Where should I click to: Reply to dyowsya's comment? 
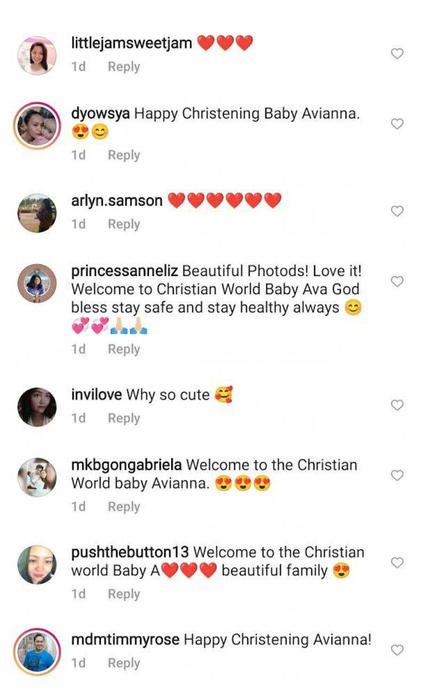(124, 155)
